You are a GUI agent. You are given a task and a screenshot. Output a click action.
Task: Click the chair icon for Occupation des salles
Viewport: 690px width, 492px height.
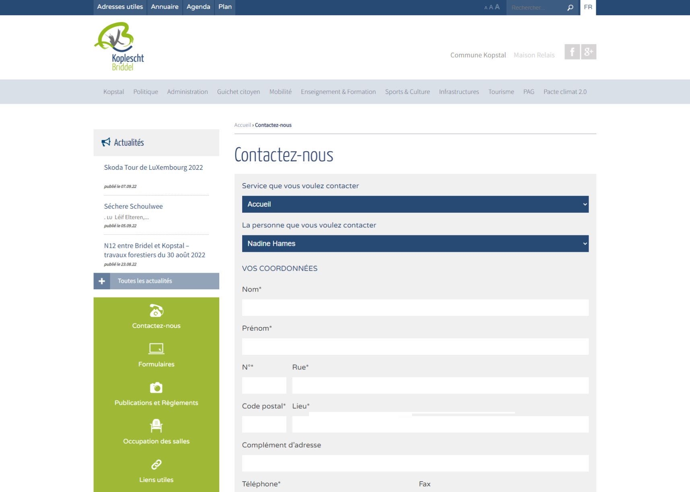pos(156,426)
